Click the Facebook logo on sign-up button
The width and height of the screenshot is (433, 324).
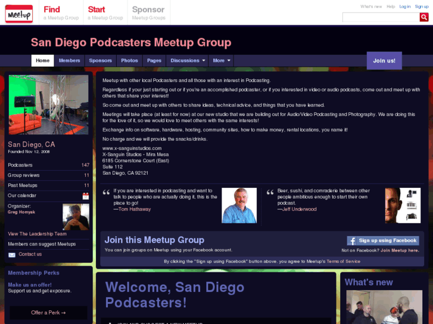pyautogui.click(x=352, y=241)
